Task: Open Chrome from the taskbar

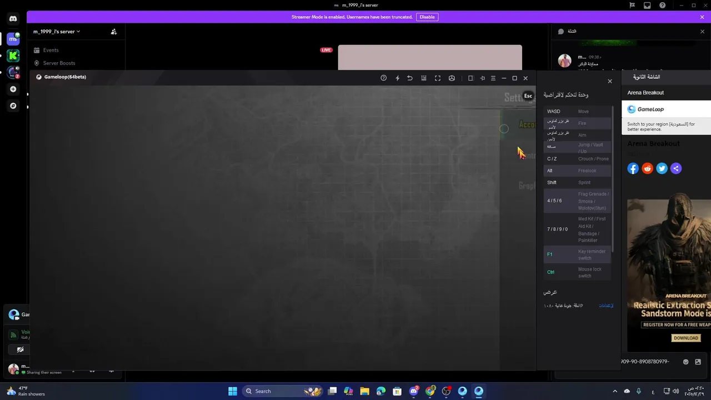Action: (430, 391)
